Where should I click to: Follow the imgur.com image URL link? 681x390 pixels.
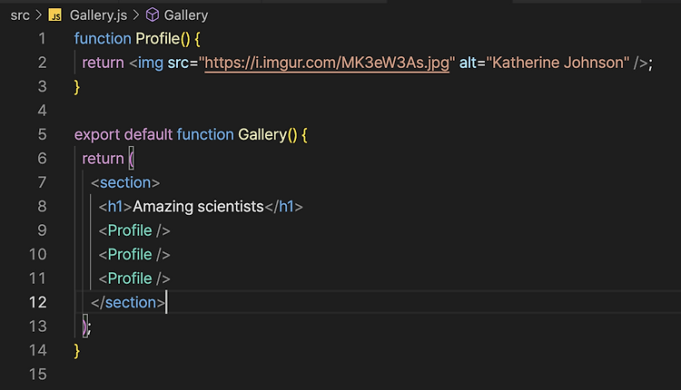click(x=327, y=63)
